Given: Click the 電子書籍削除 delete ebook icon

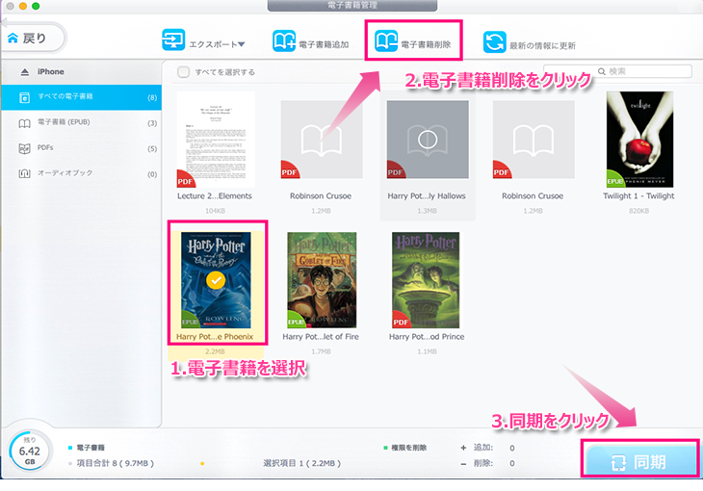Looking at the screenshot, I should coord(386,41).
